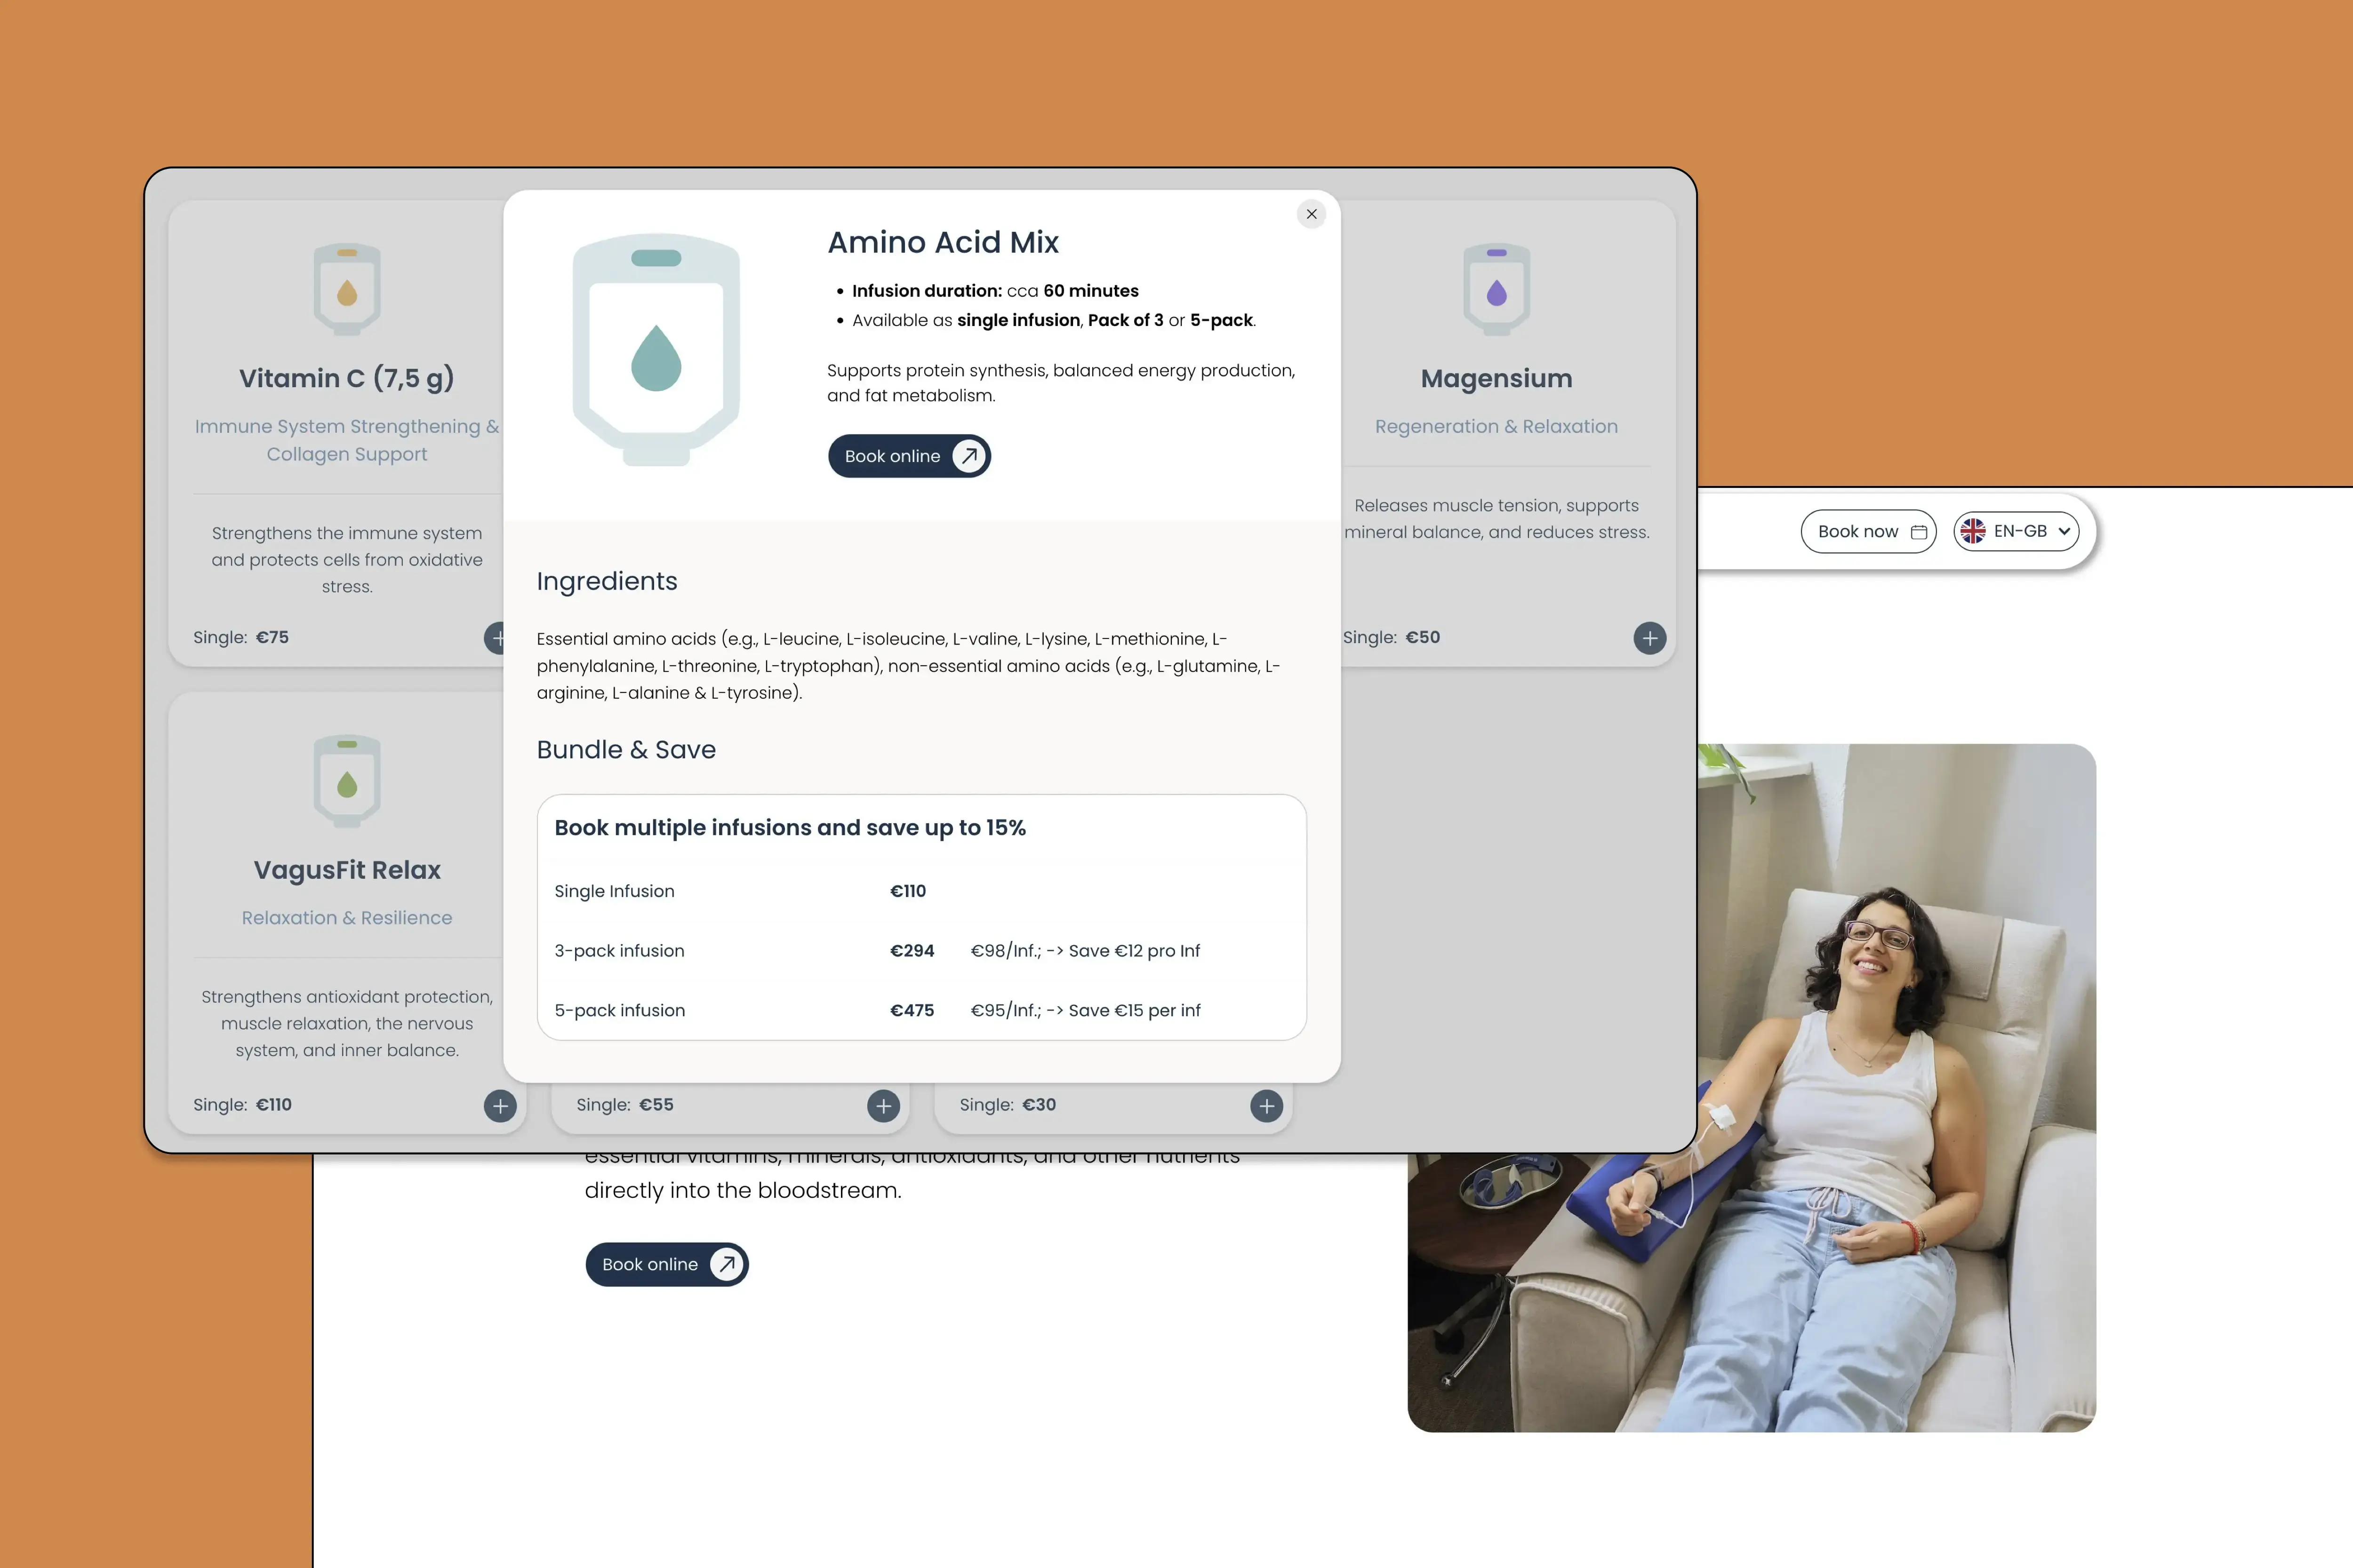Click the Magnesium purple drop bag icon
The image size is (2353, 1568).
point(1496,289)
